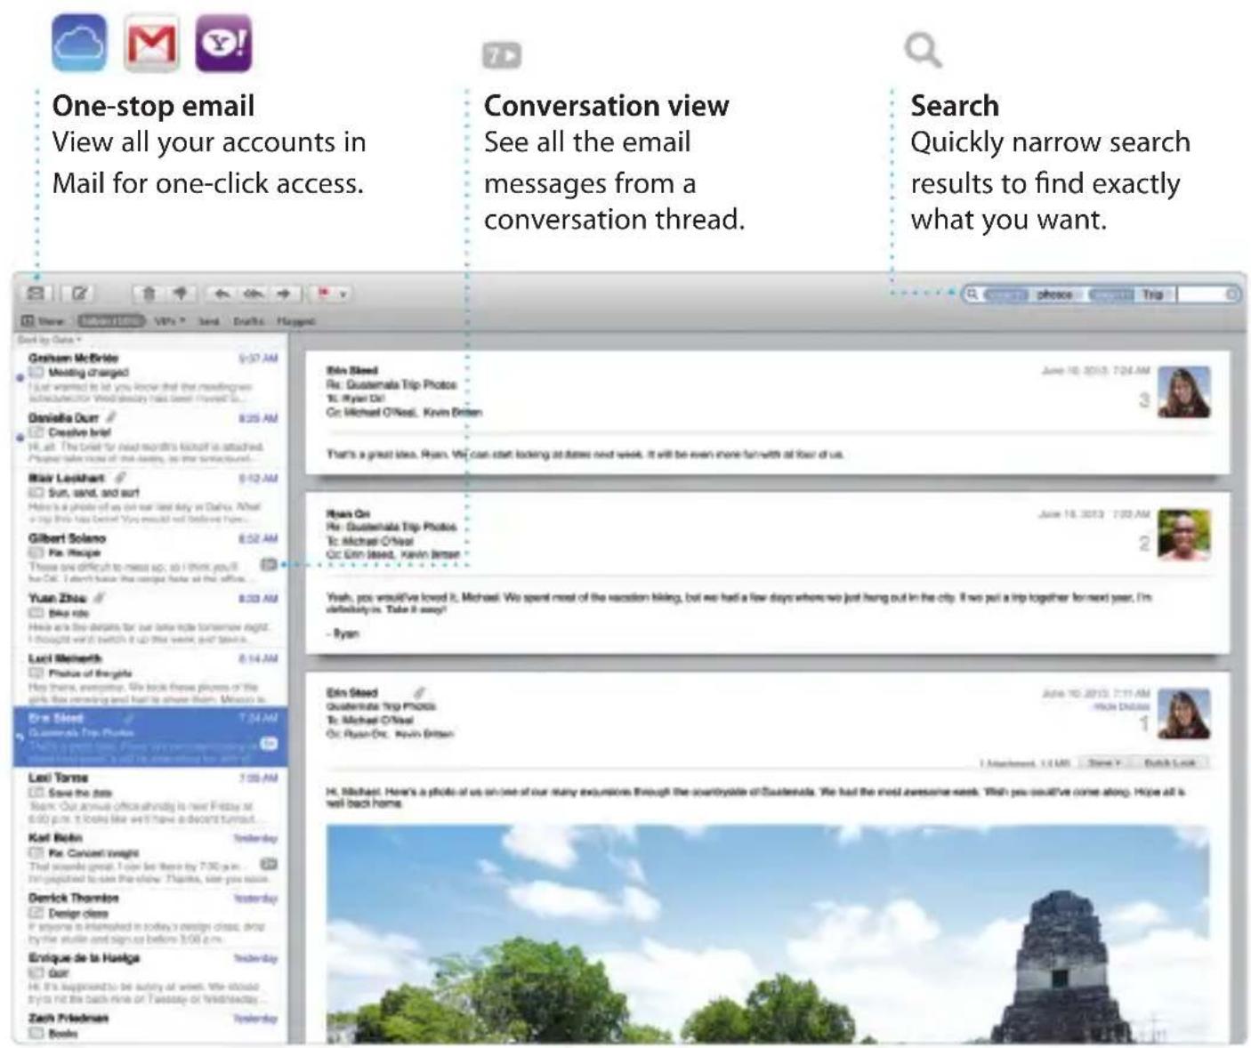This screenshot has width=1251, height=1048.
Task: Open the Save attachment dropdown
Action: point(1105,762)
